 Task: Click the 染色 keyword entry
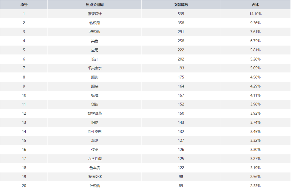tap(95, 41)
